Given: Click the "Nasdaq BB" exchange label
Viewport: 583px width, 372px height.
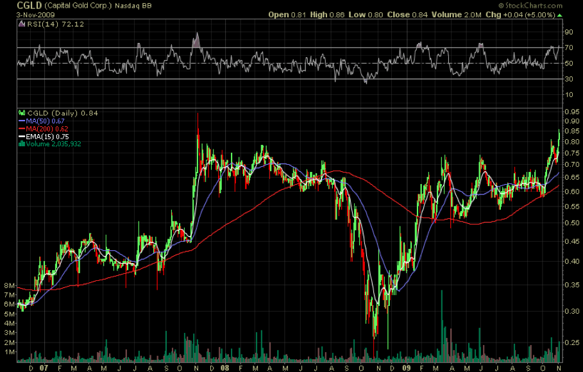Looking at the screenshot, I should (133, 6).
